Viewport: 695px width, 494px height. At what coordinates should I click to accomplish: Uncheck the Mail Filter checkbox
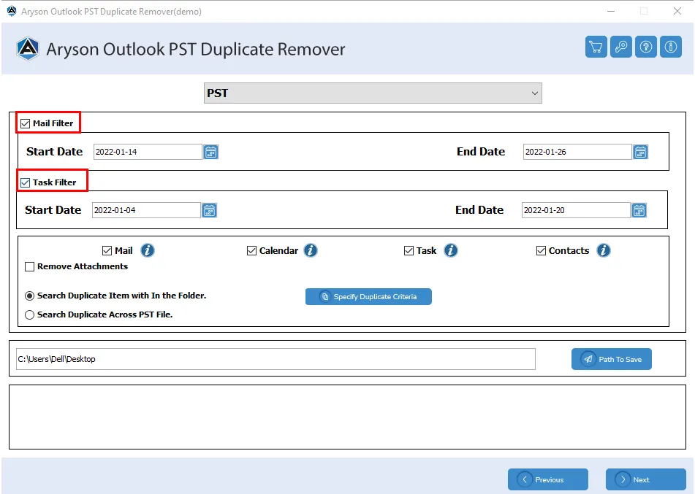(26, 123)
